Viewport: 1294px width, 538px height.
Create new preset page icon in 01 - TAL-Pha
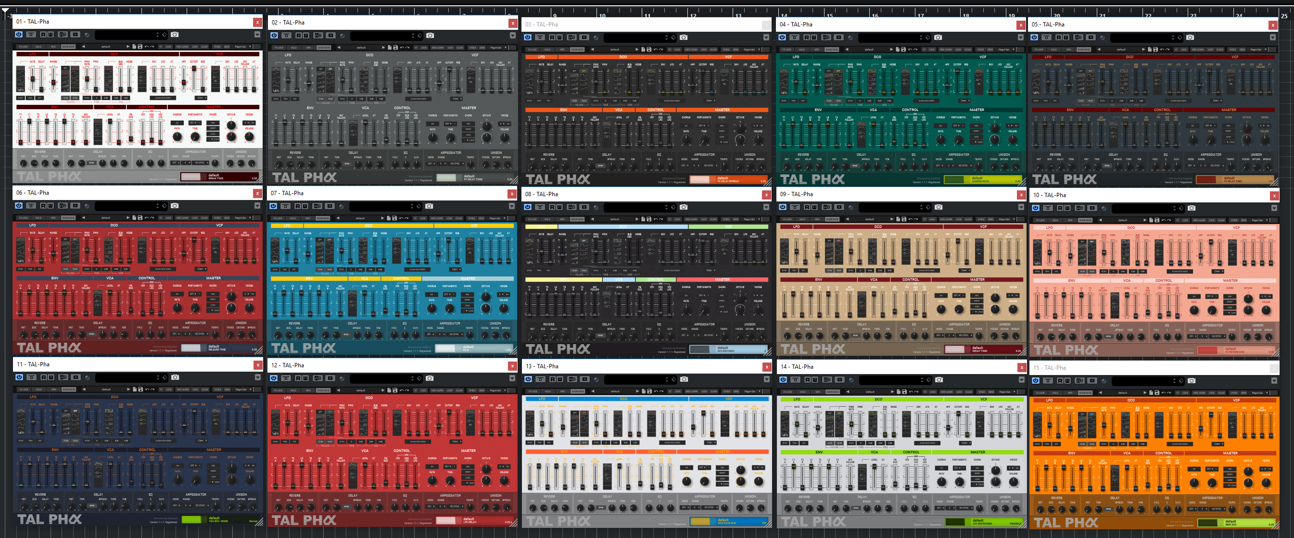[134, 47]
